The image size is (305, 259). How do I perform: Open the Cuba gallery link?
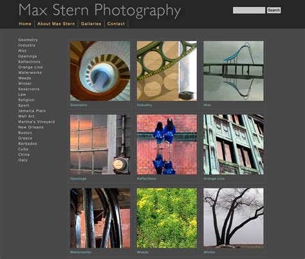tap(23, 149)
